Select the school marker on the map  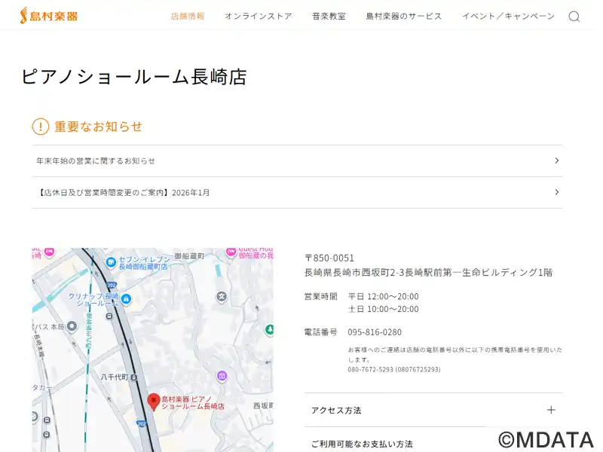pos(221,297)
